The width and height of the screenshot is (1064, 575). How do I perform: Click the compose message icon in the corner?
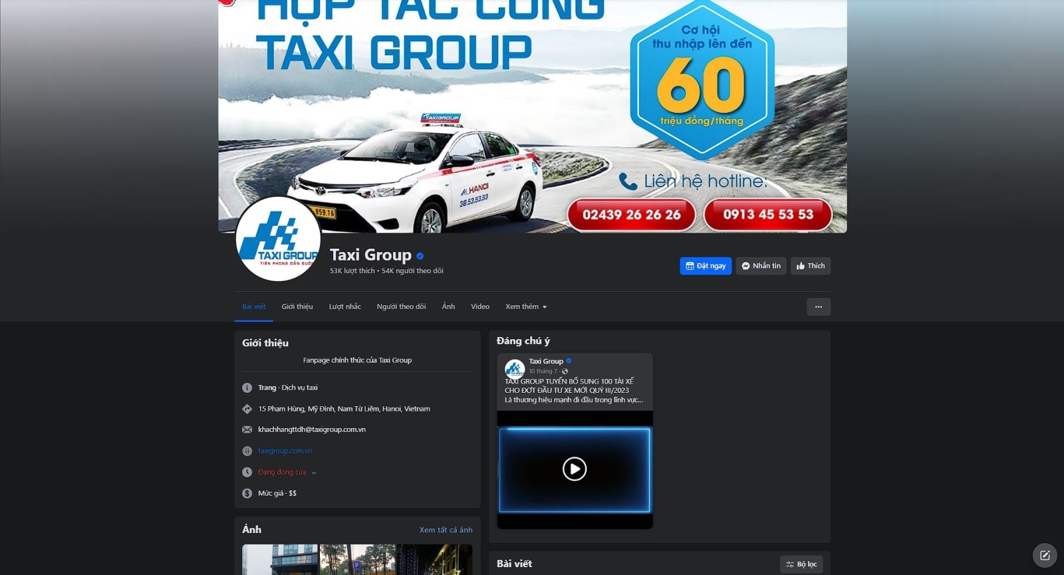[1045, 555]
